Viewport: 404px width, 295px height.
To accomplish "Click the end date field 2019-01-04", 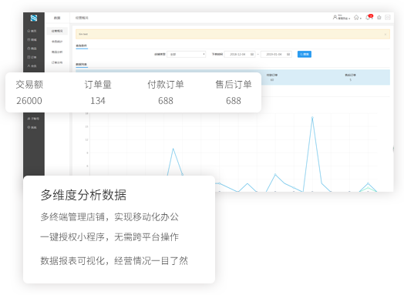I will point(276,55).
